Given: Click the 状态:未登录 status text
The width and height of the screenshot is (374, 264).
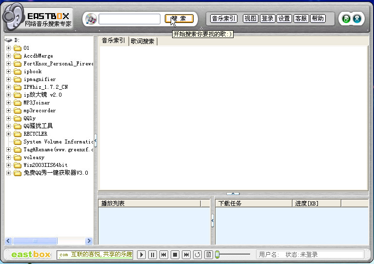Looking at the screenshot, I should coord(302,255).
